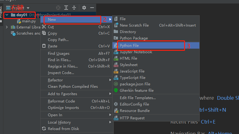Click the Directory folder icon in submenu

[116, 32]
